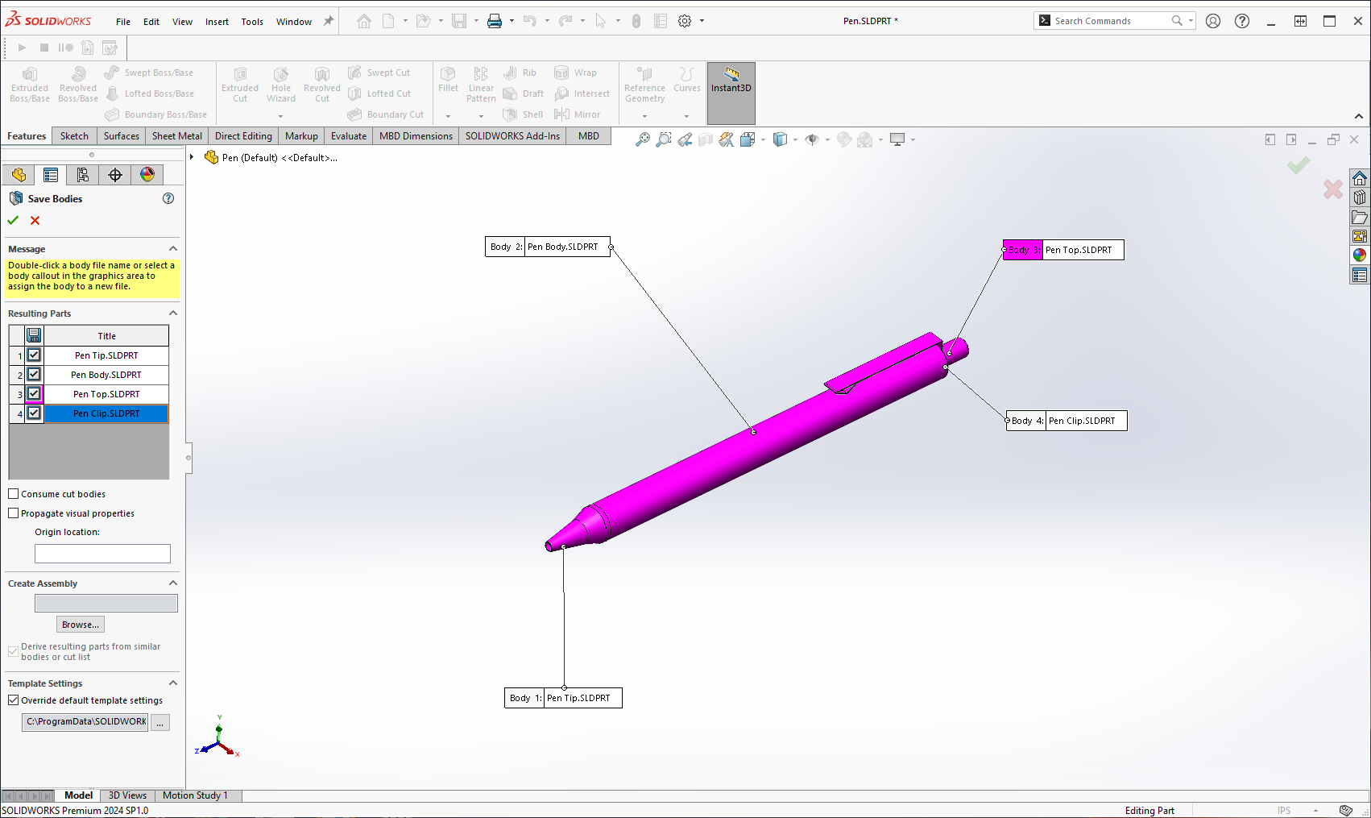1371x818 pixels.
Task: Select the Body 3 Pen Top.SLDPRT callout
Action: pos(1063,250)
